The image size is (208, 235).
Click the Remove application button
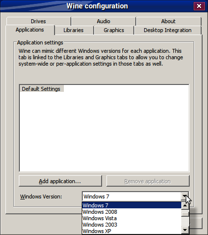(x=148, y=181)
